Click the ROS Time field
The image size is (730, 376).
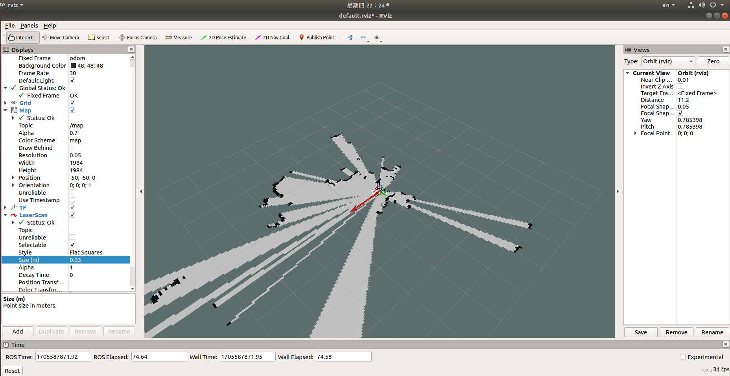tap(63, 357)
